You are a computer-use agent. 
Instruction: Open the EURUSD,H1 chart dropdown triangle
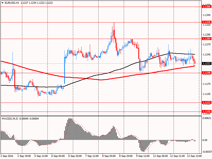[x=3, y=3]
